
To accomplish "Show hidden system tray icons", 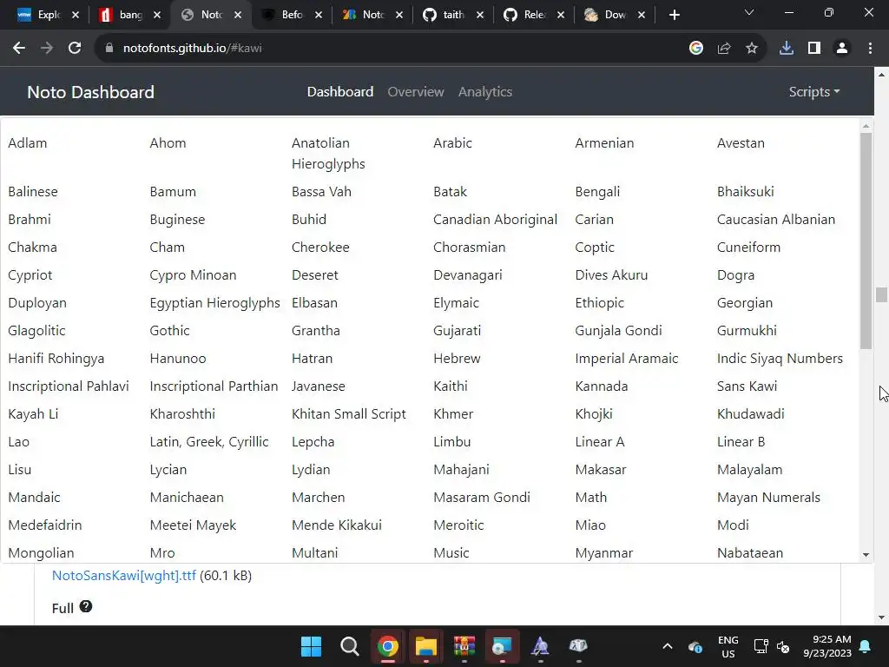I will (668, 646).
